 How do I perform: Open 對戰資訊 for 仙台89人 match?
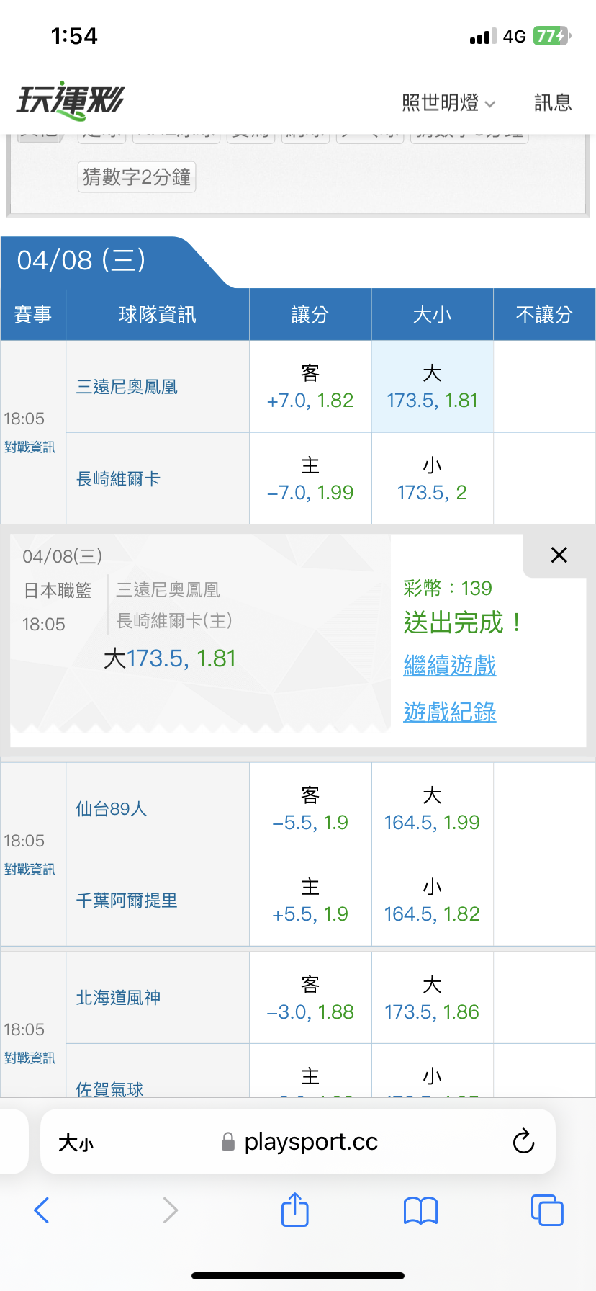click(x=30, y=870)
